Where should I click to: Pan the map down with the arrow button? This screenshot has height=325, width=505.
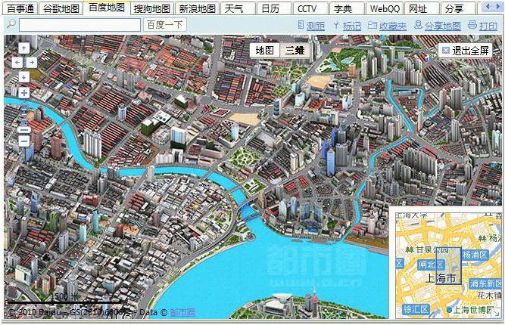(23, 77)
